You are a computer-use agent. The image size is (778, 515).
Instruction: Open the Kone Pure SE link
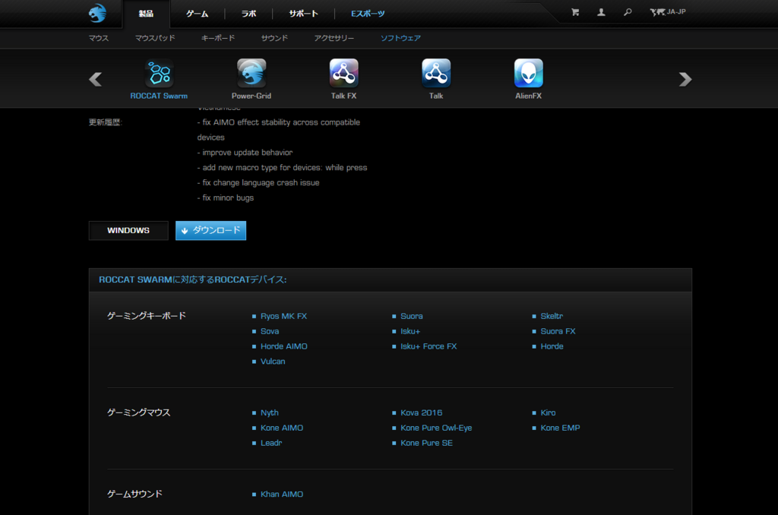click(x=427, y=443)
